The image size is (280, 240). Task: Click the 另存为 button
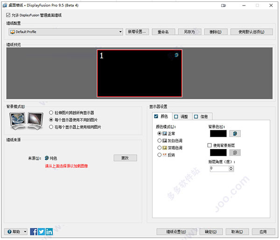pyautogui.click(x=189, y=32)
